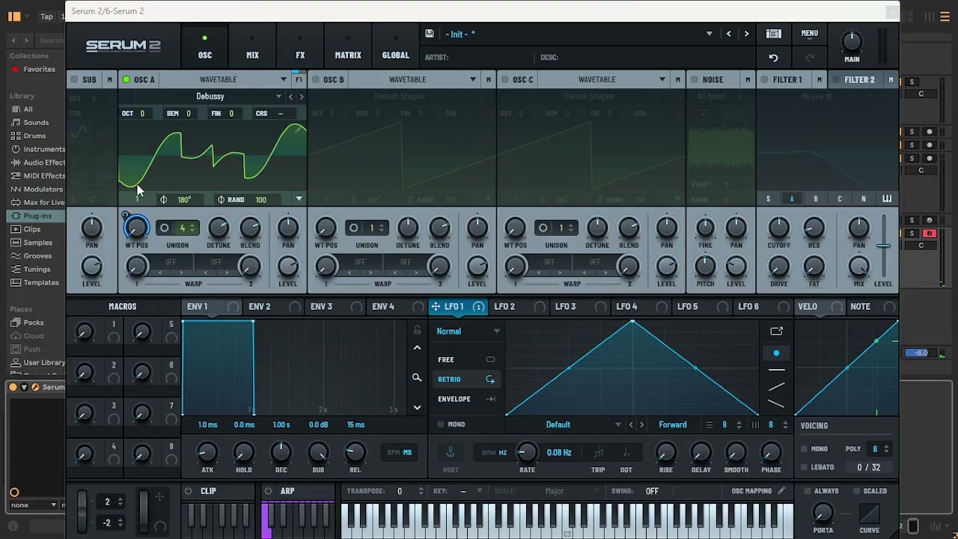Open OSC A unison settings gear
Viewport: 958px width, 539px height.
point(164,228)
